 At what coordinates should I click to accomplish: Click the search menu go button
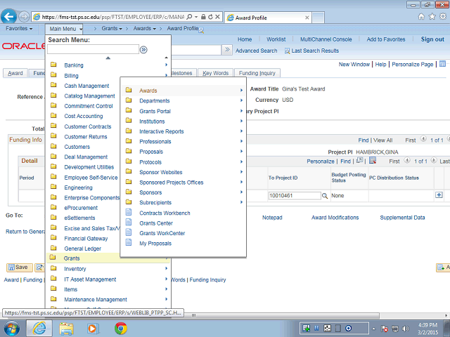click(143, 50)
